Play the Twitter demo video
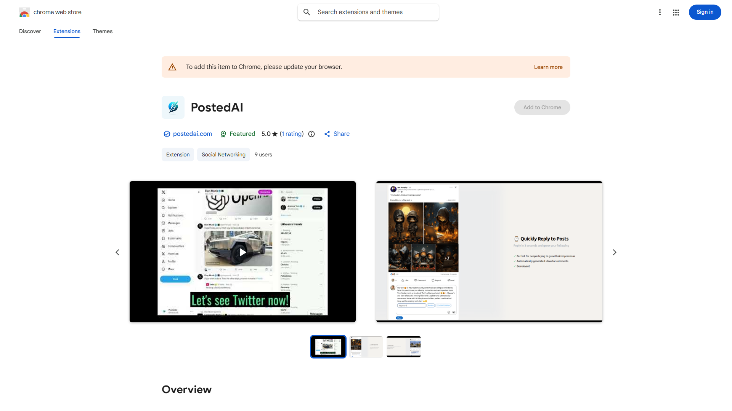This screenshot has height=411, width=732. pyautogui.click(x=242, y=252)
